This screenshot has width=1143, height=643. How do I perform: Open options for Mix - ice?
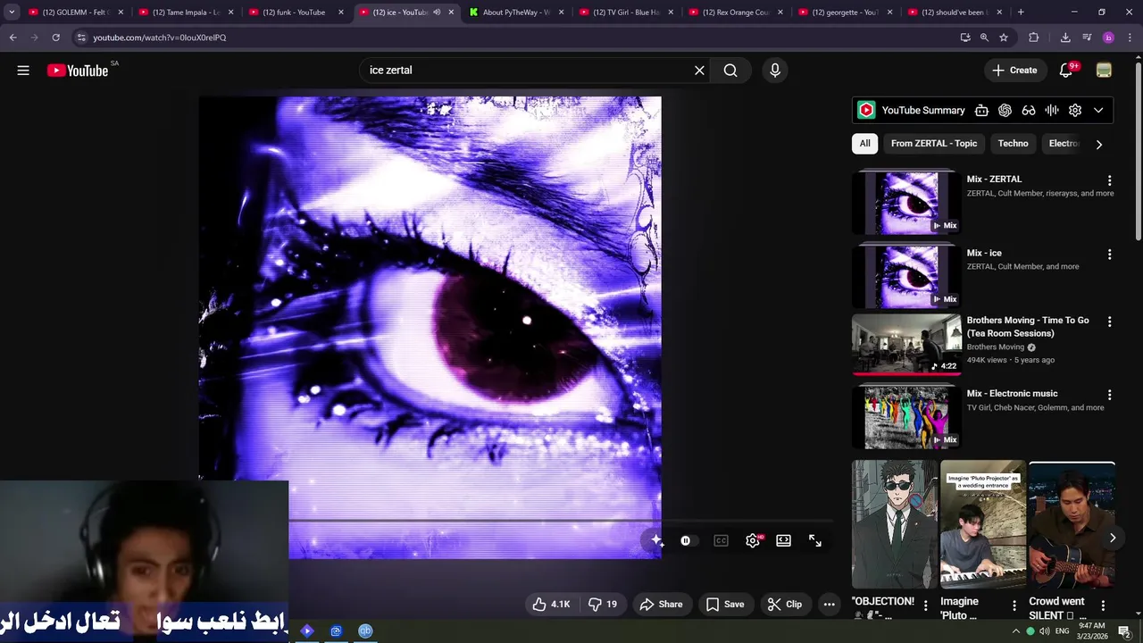(1109, 255)
